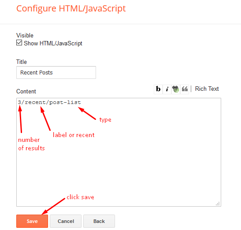Viewport: 241px width, 230px height.
Task: Cancel the widget configuration
Action: [x=66, y=221]
